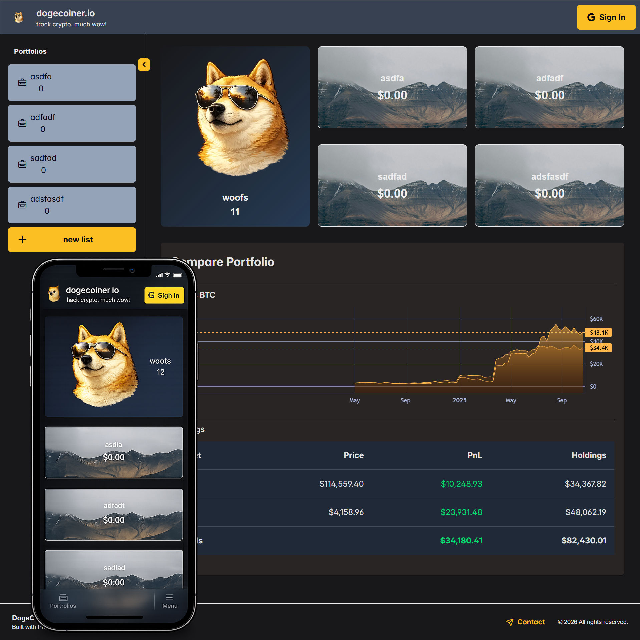Viewport: 640px width, 640px height.
Task: Click the $34.4K chart price marker
Action: pos(599,348)
